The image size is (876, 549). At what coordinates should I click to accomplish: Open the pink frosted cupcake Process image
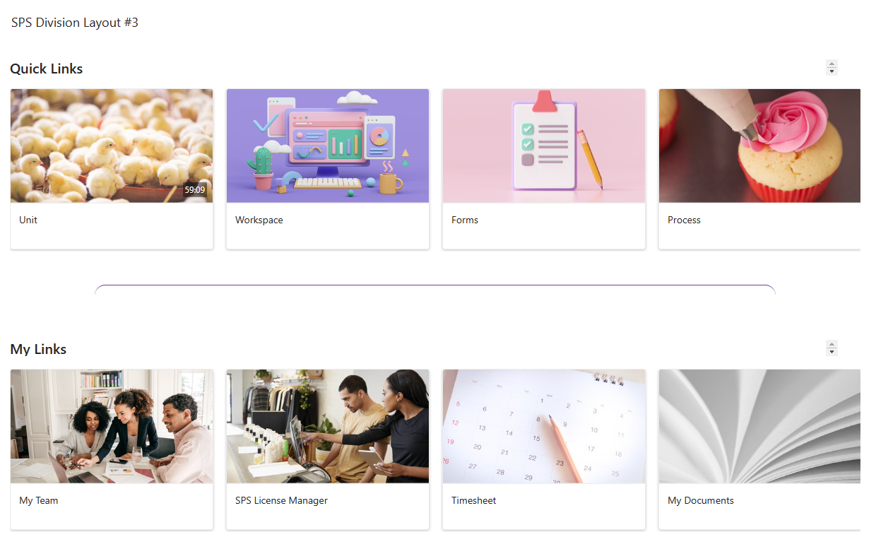pos(759,146)
